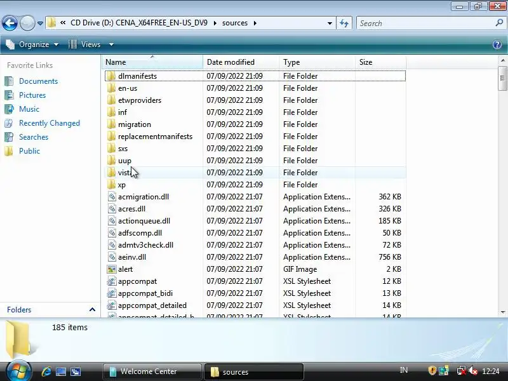Select the sxs folder icon
This screenshot has width=508, height=381.
point(111,149)
